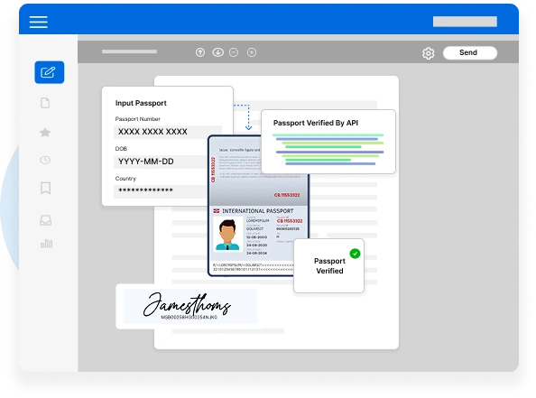Open the hamburger menu
The height and width of the screenshot is (398, 536).
[38, 22]
